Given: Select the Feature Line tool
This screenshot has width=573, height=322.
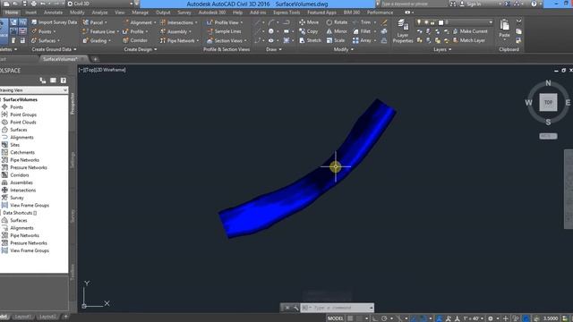Looking at the screenshot, I should point(100,31).
